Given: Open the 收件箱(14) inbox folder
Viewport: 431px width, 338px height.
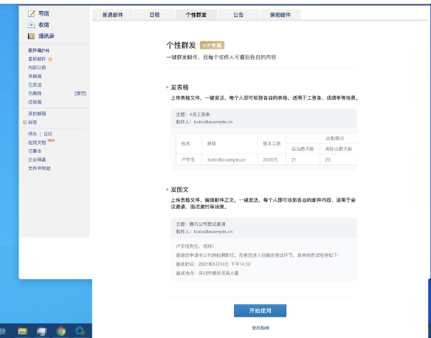Looking at the screenshot, I should pyautogui.click(x=39, y=50).
